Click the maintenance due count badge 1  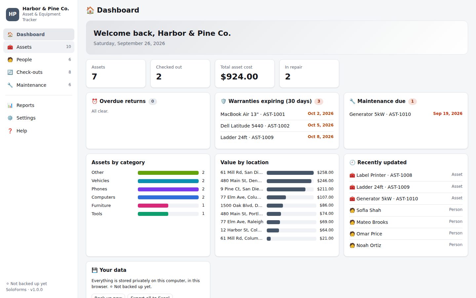pyautogui.click(x=412, y=101)
